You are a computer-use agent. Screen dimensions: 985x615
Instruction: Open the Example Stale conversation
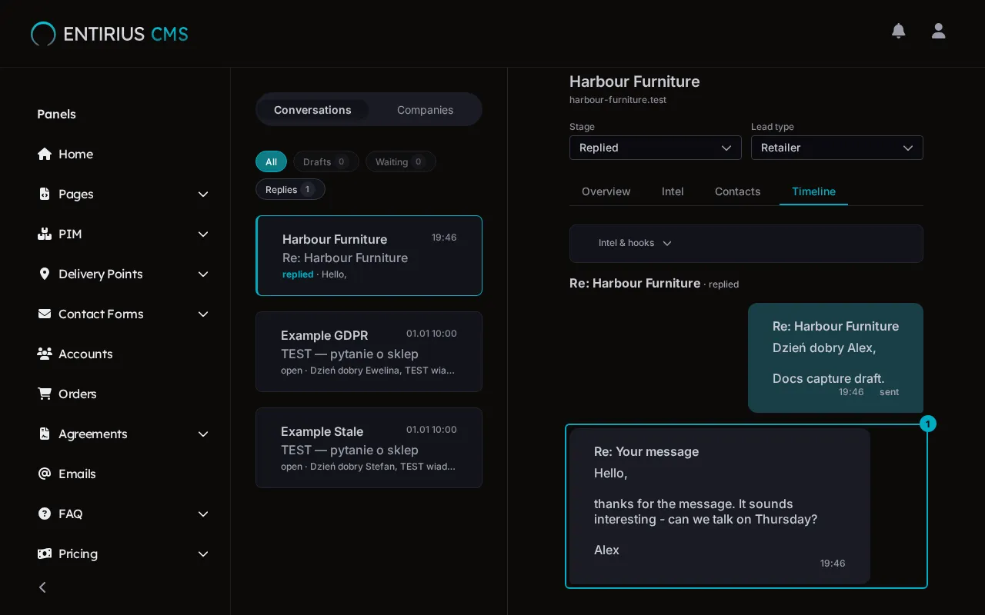(369, 447)
